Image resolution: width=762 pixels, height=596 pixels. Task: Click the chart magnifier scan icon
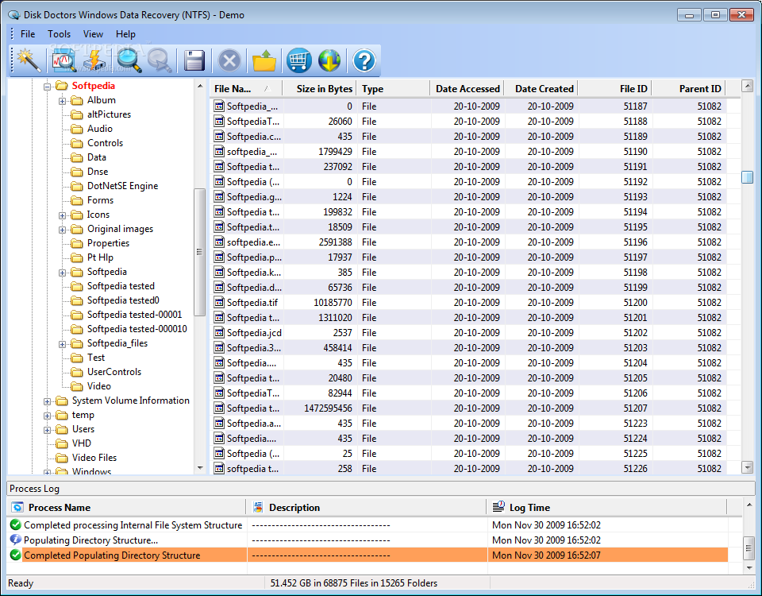pyautogui.click(x=64, y=61)
